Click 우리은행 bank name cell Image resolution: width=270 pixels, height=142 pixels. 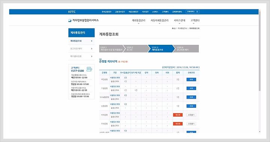click(104, 124)
